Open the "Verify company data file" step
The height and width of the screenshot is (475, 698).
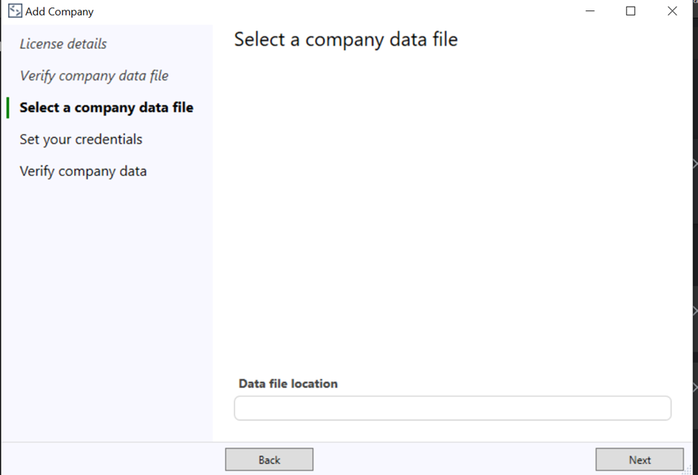[x=94, y=75]
